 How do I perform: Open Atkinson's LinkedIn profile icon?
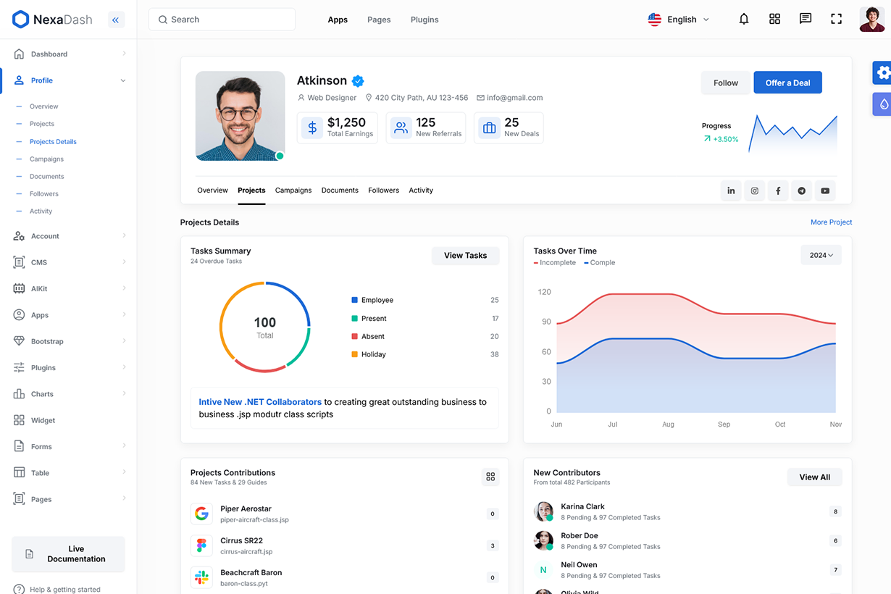tap(731, 191)
